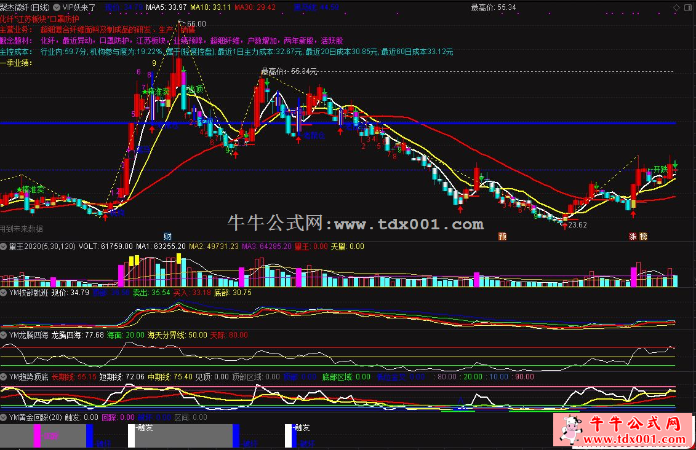Click the 预 marker on the date axis

coord(503,236)
